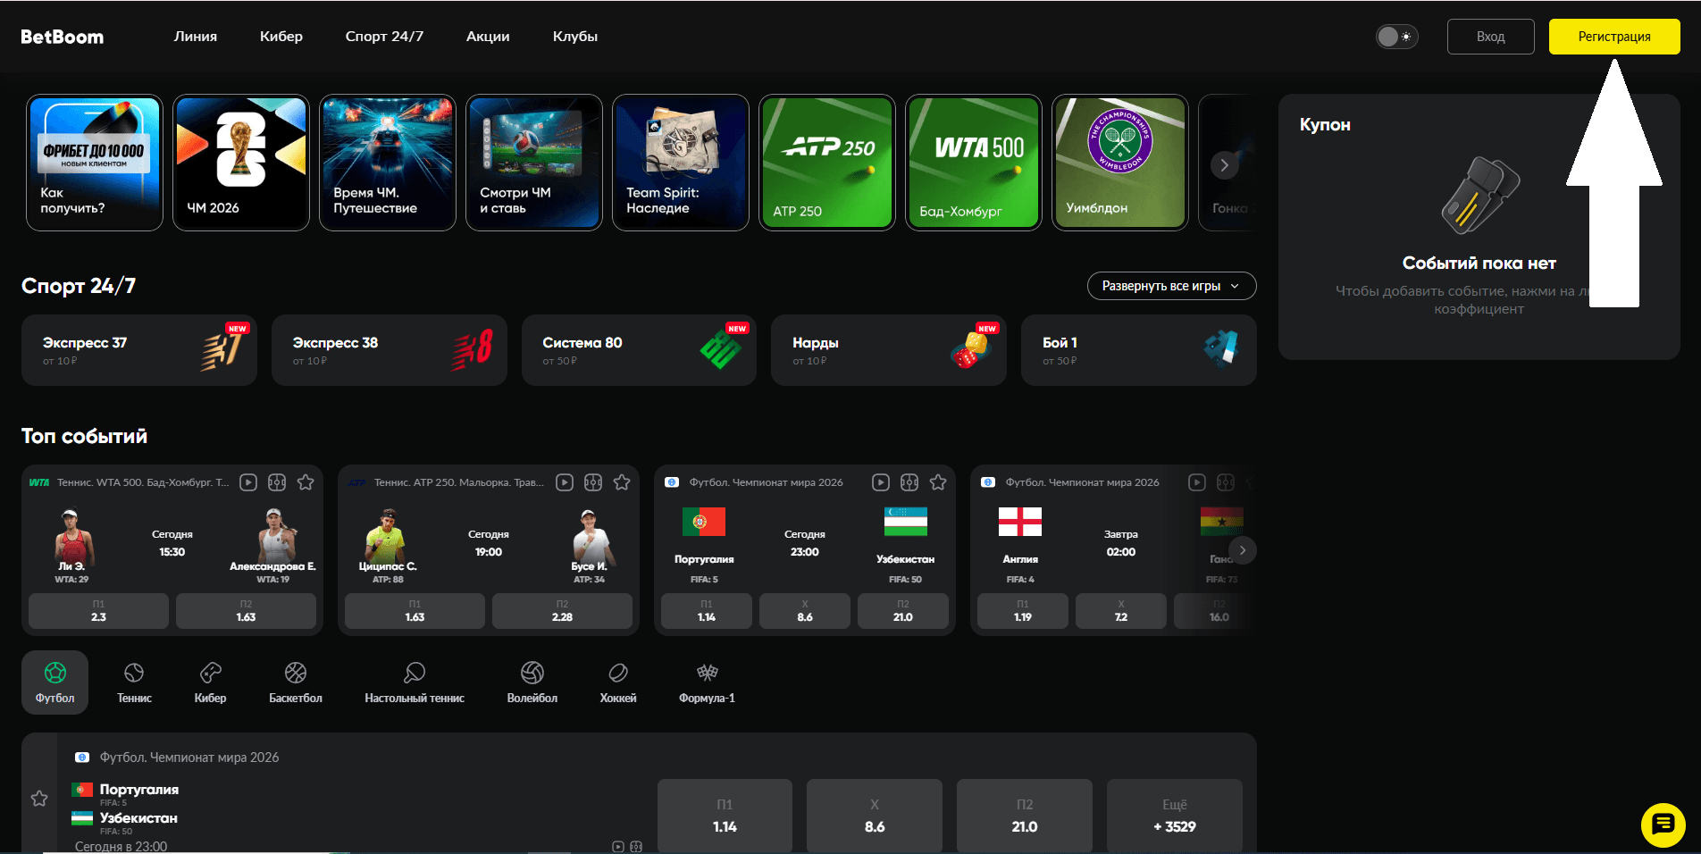
Task: Play video stream for WTA 500 Бад-Хомбург match
Action: [x=248, y=482]
